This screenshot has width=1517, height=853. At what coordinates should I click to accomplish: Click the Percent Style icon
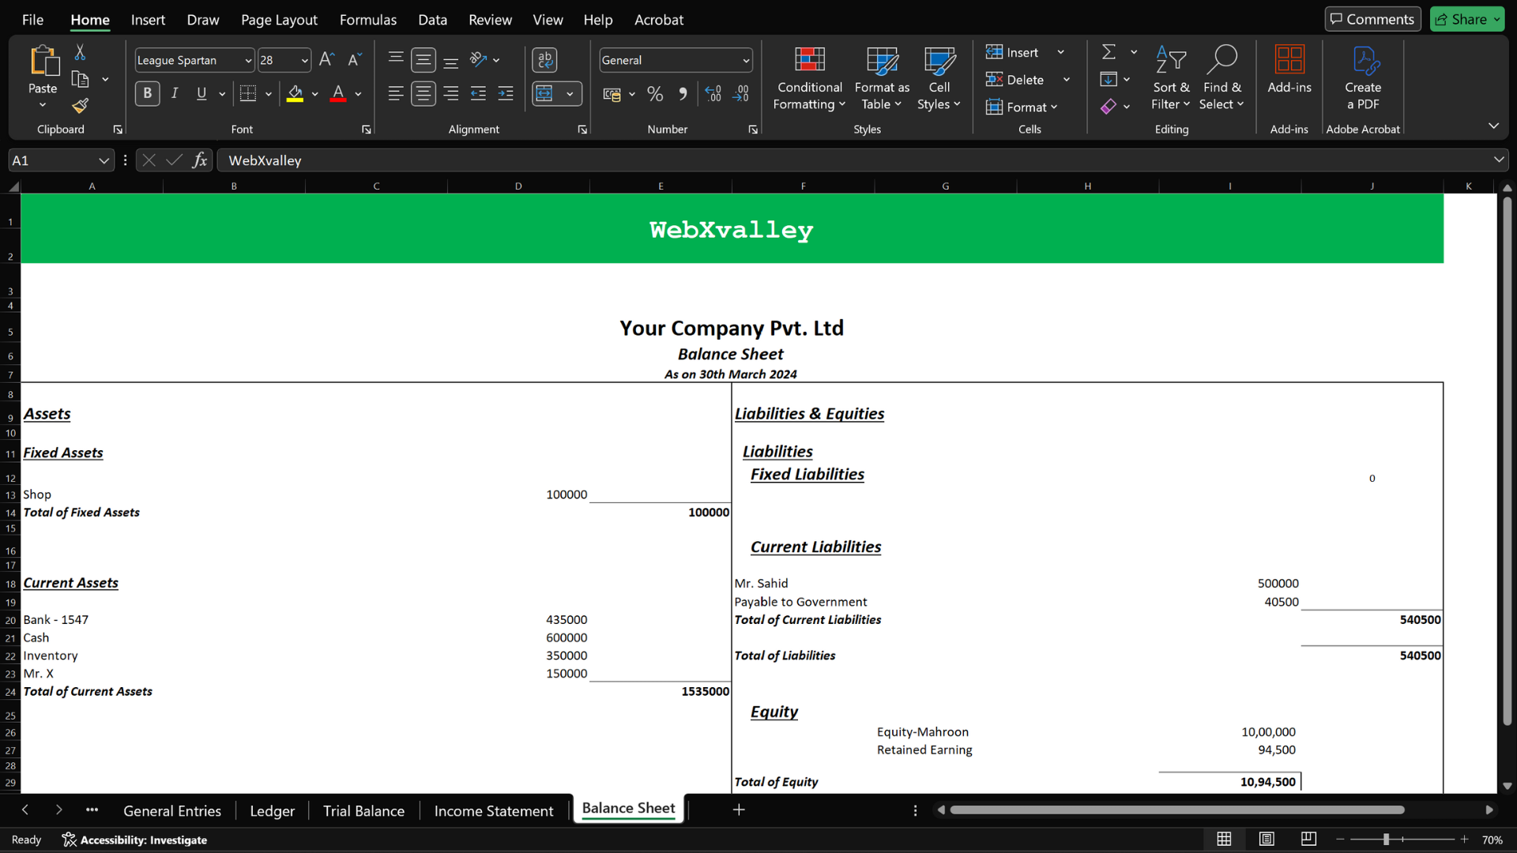(654, 94)
